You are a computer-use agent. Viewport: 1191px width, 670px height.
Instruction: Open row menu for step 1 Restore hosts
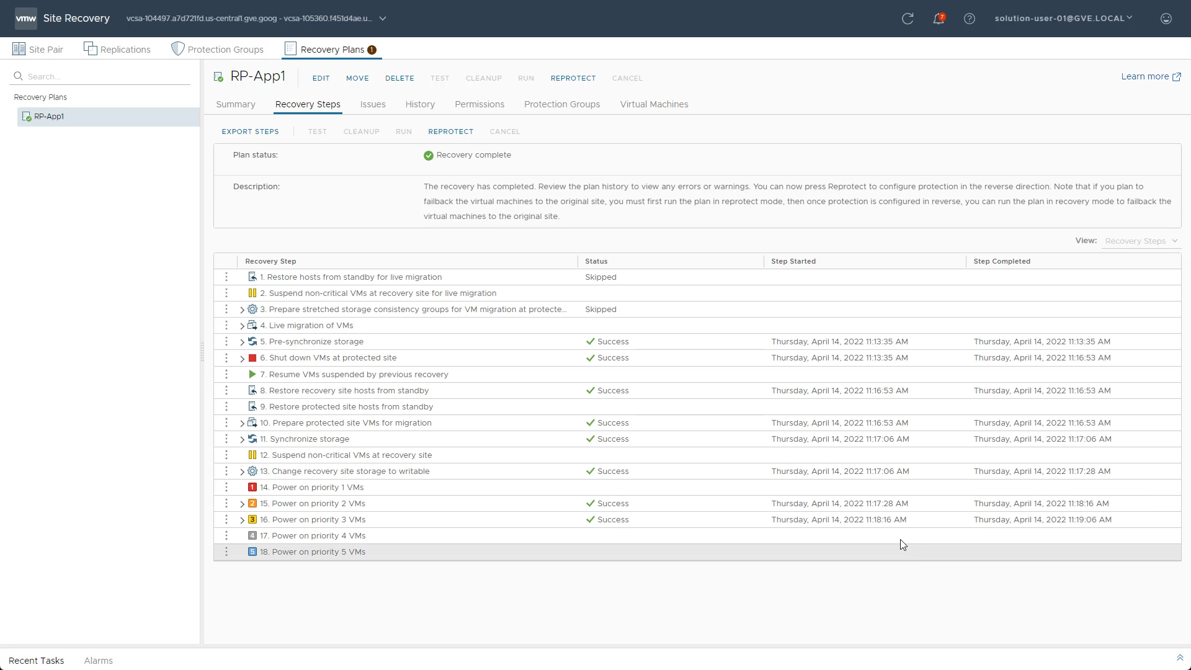coord(226,277)
